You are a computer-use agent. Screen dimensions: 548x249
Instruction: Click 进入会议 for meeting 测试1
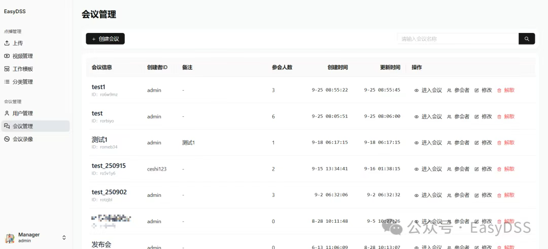pyautogui.click(x=428, y=143)
